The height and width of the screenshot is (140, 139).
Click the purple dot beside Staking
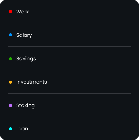click(10, 105)
